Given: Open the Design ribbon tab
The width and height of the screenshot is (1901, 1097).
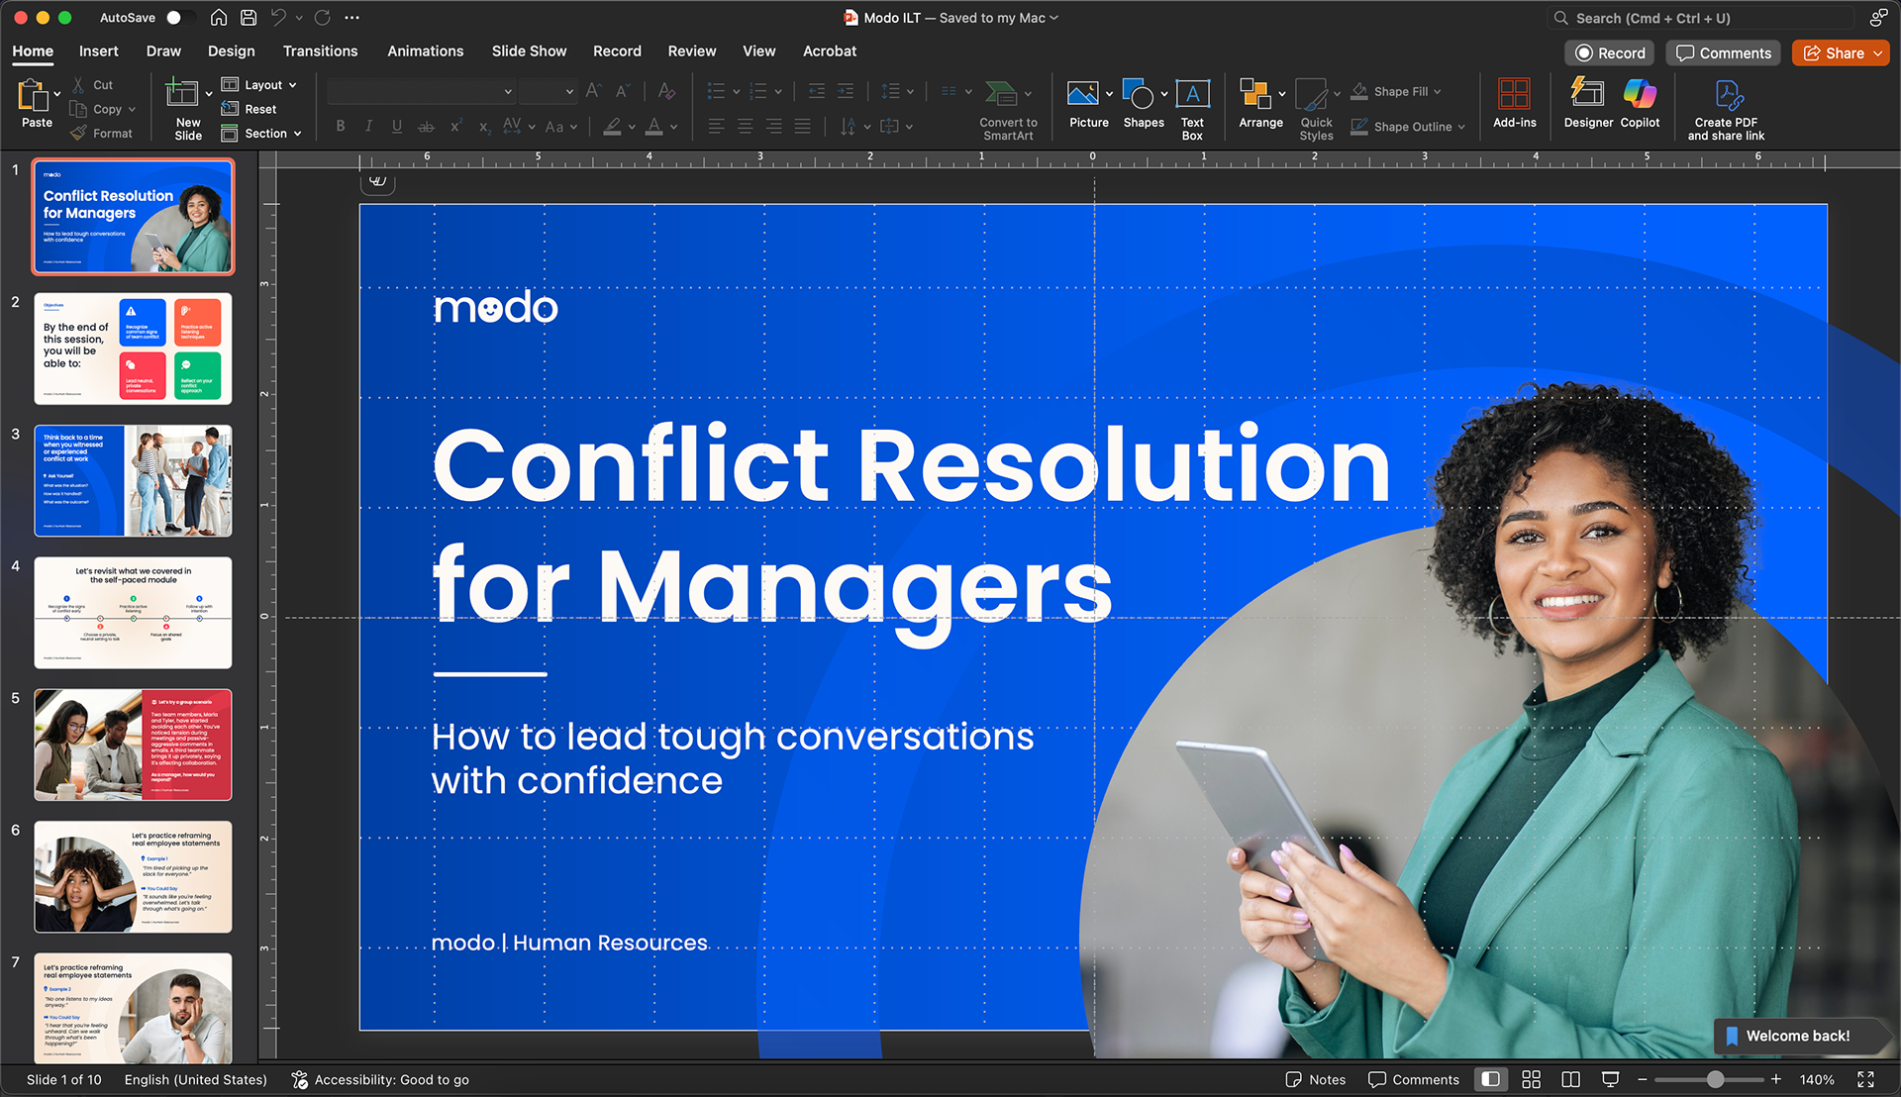Looking at the screenshot, I should [231, 51].
